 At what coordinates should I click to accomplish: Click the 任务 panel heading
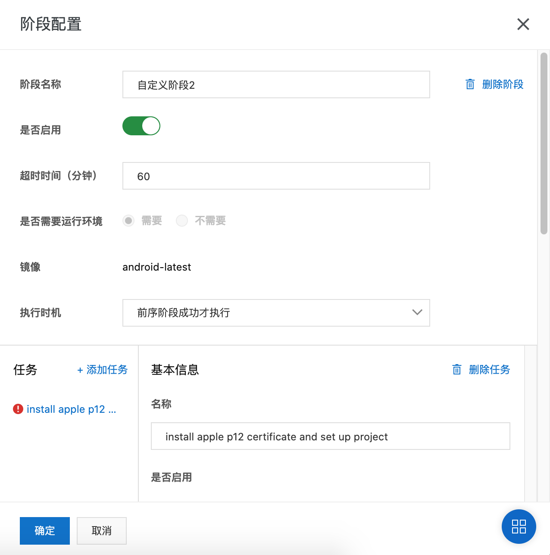pyautogui.click(x=25, y=370)
